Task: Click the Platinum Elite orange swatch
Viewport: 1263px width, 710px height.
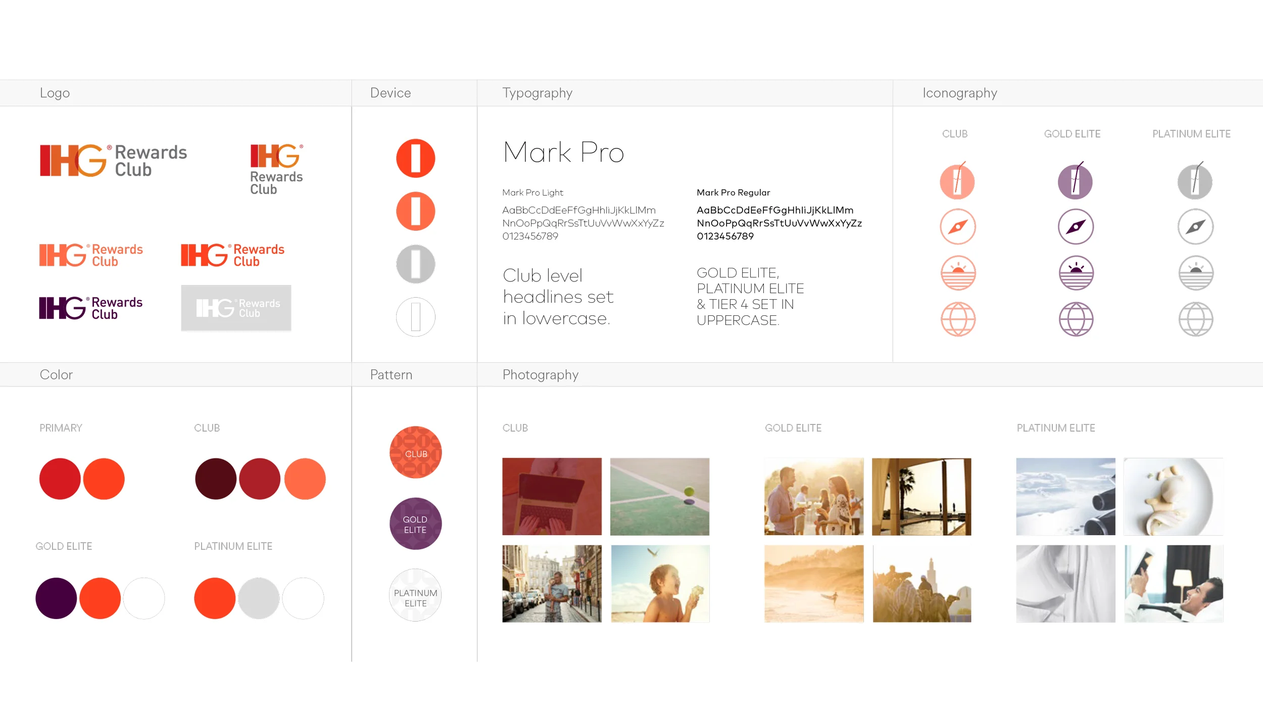Action: point(215,598)
